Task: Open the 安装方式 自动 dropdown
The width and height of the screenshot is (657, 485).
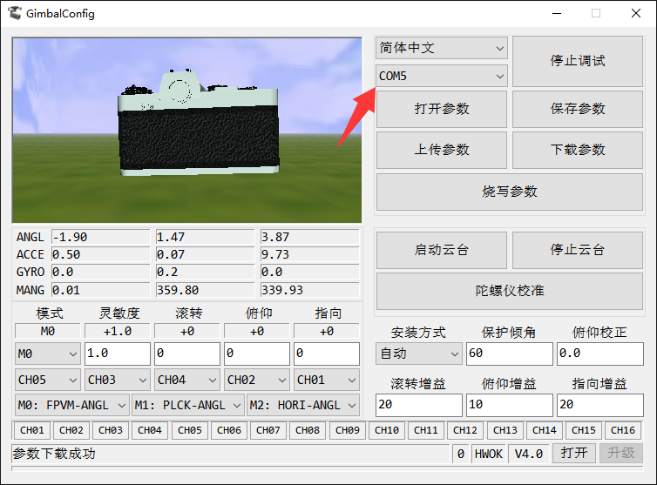Action: point(419,354)
